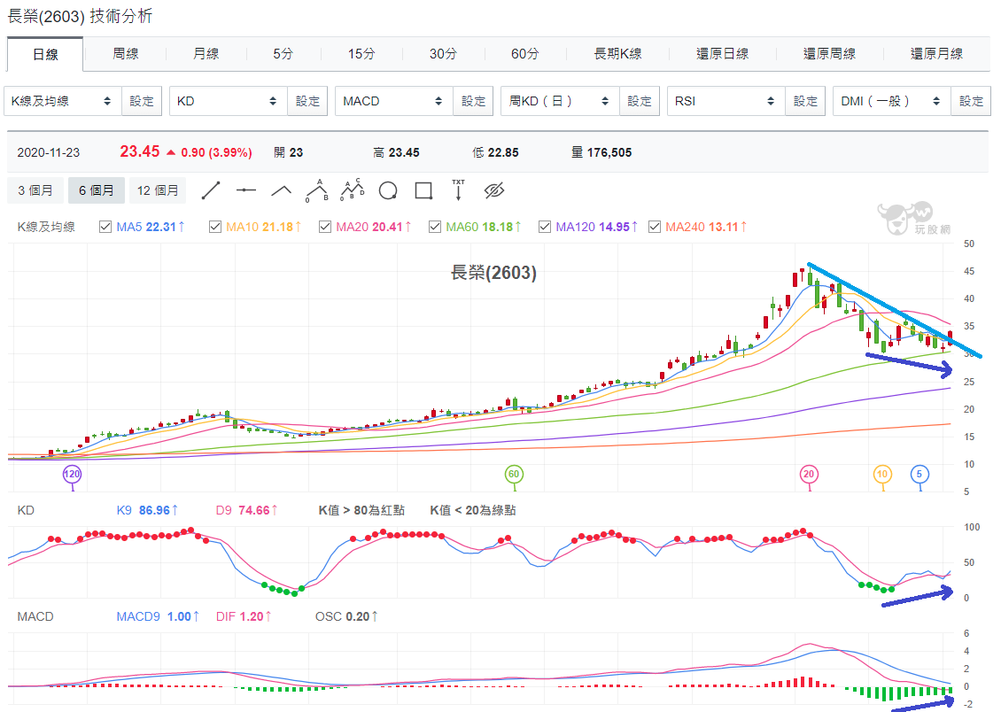
Task: Switch to the 周線 weekly tab
Action: point(125,54)
